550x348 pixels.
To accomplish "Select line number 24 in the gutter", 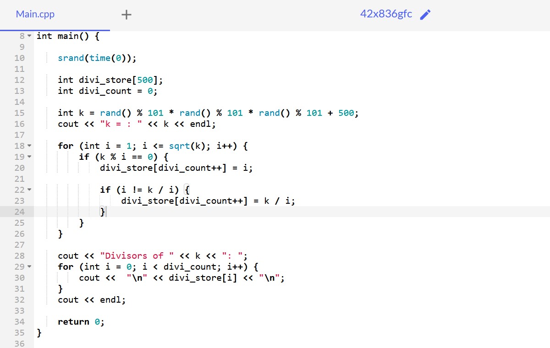I will pyautogui.click(x=20, y=212).
